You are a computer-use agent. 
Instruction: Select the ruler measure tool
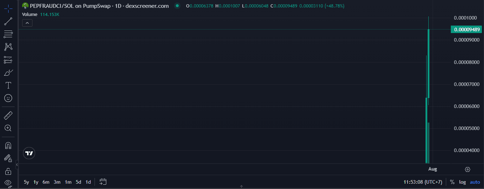tap(8, 115)
